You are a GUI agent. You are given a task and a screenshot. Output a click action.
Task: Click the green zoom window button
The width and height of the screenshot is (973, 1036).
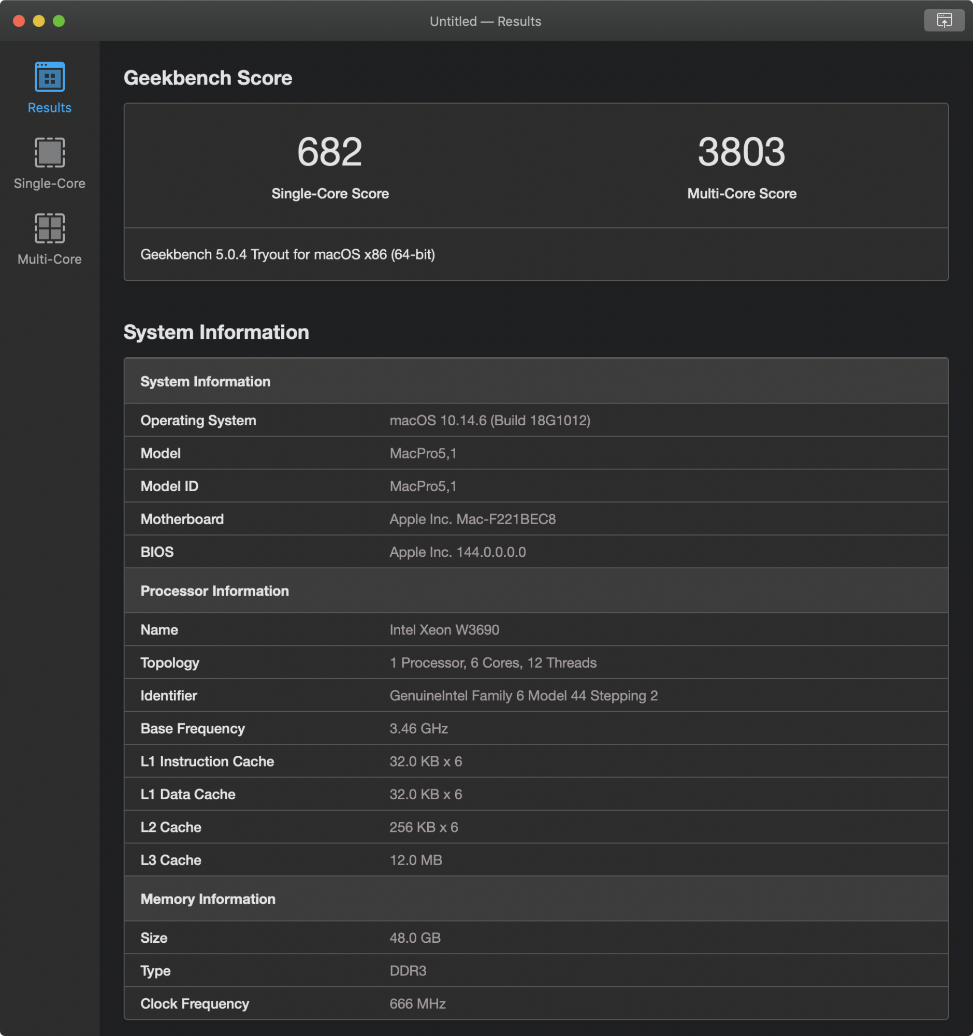[59, 21]
